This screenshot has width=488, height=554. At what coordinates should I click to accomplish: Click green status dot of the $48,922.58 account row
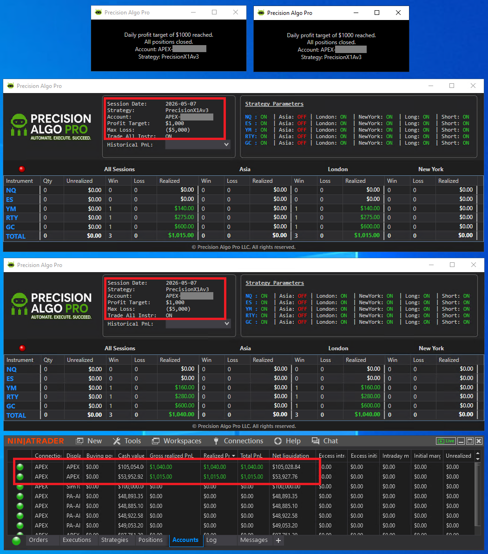[20, 516]
